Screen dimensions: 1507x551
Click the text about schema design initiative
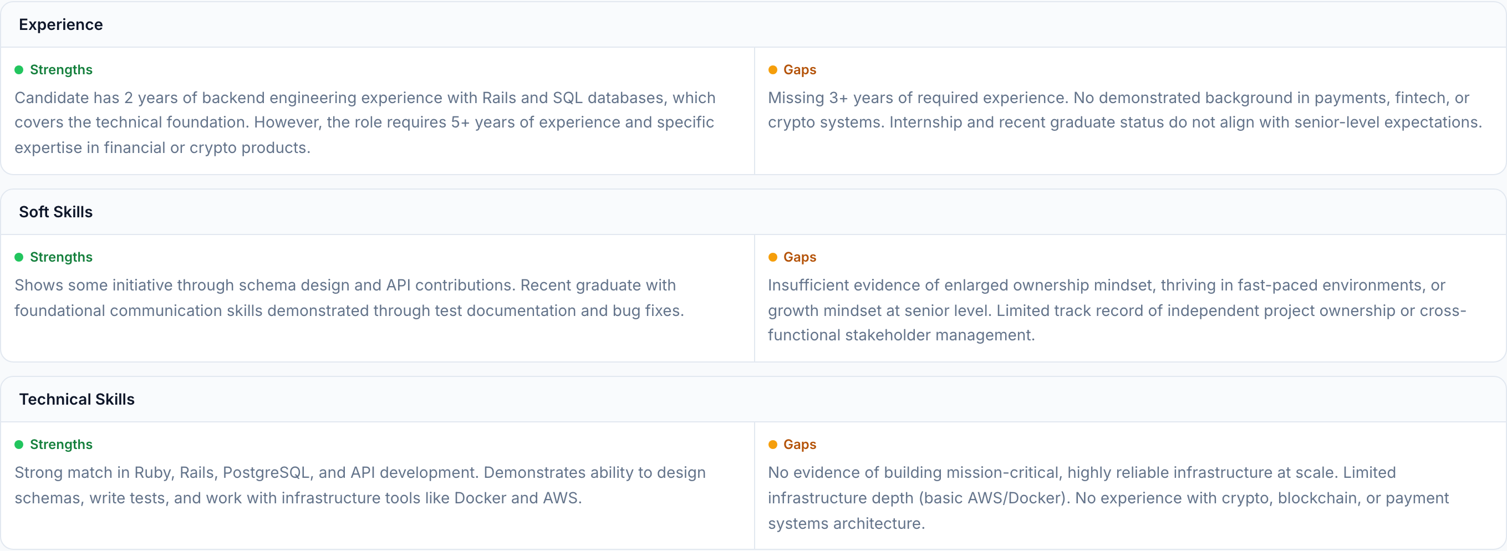tap(349, 298)
